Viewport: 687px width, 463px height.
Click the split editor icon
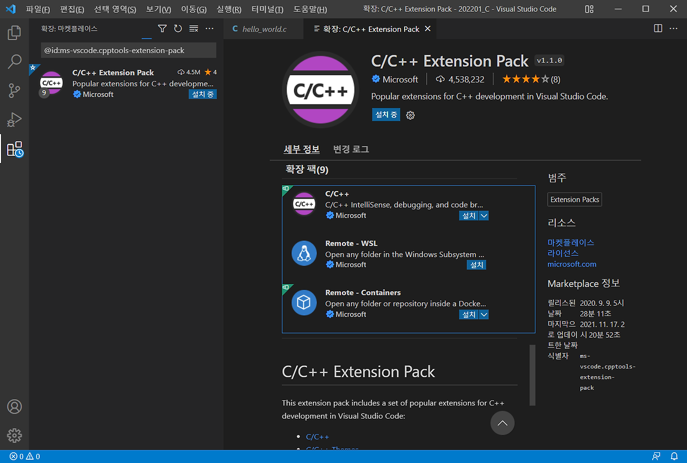pos(658,28)
